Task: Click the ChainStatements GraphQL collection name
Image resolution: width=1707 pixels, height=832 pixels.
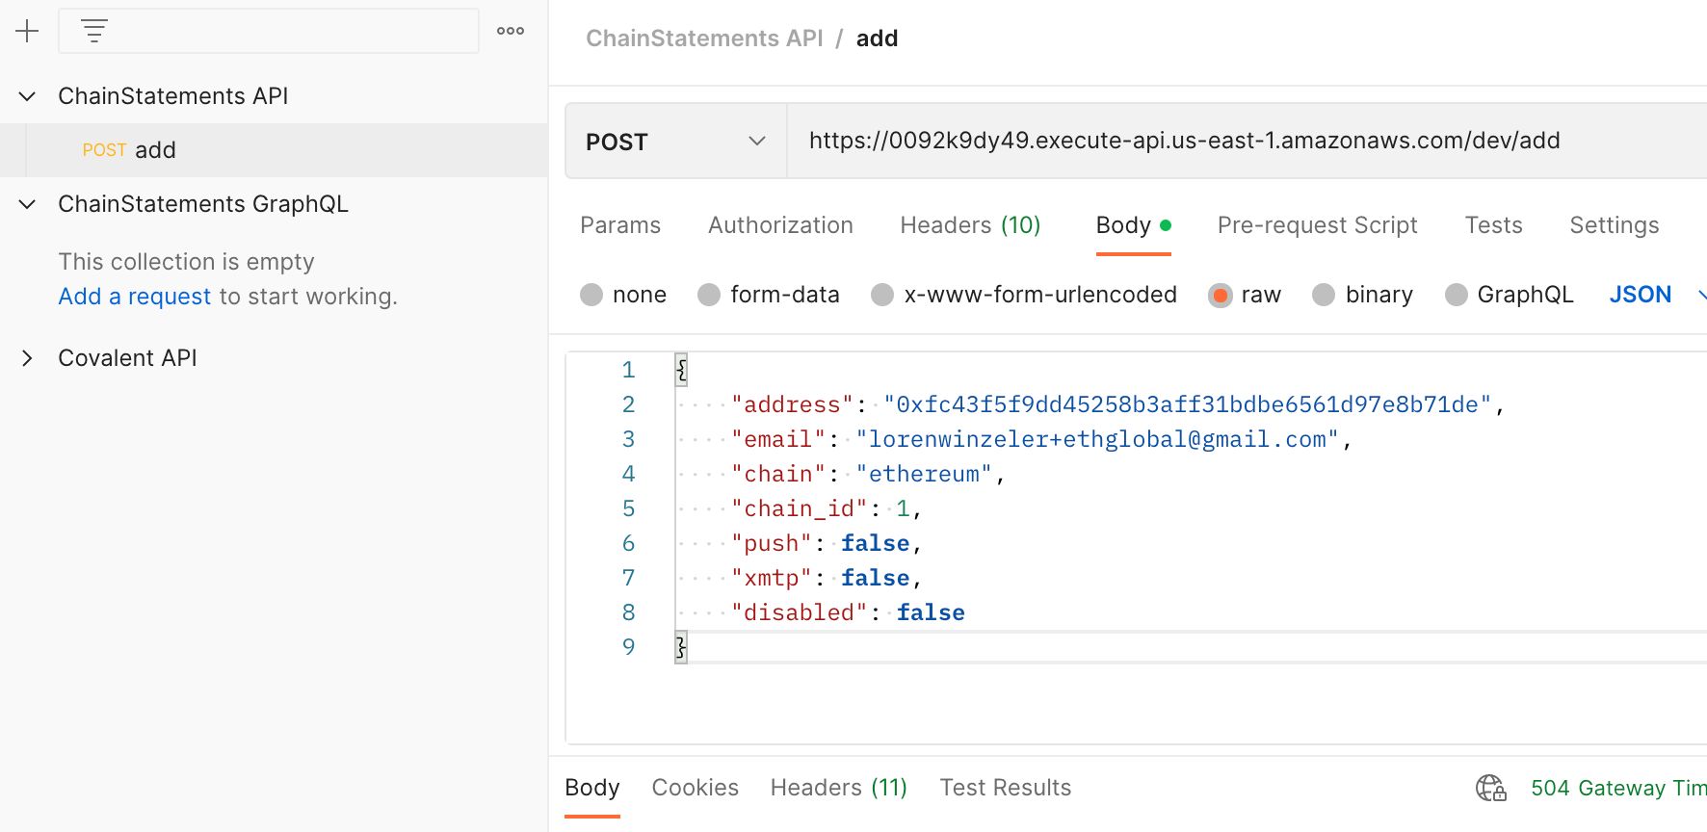Action: 202,204
